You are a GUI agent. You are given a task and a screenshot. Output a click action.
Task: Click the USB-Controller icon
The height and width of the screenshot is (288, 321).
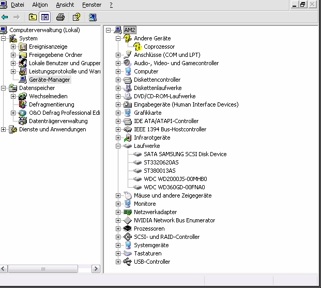128,262
